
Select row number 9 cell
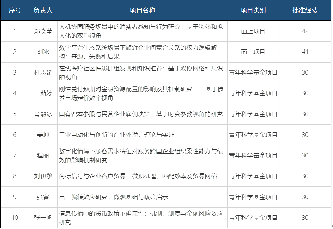(x=15, y=197)
